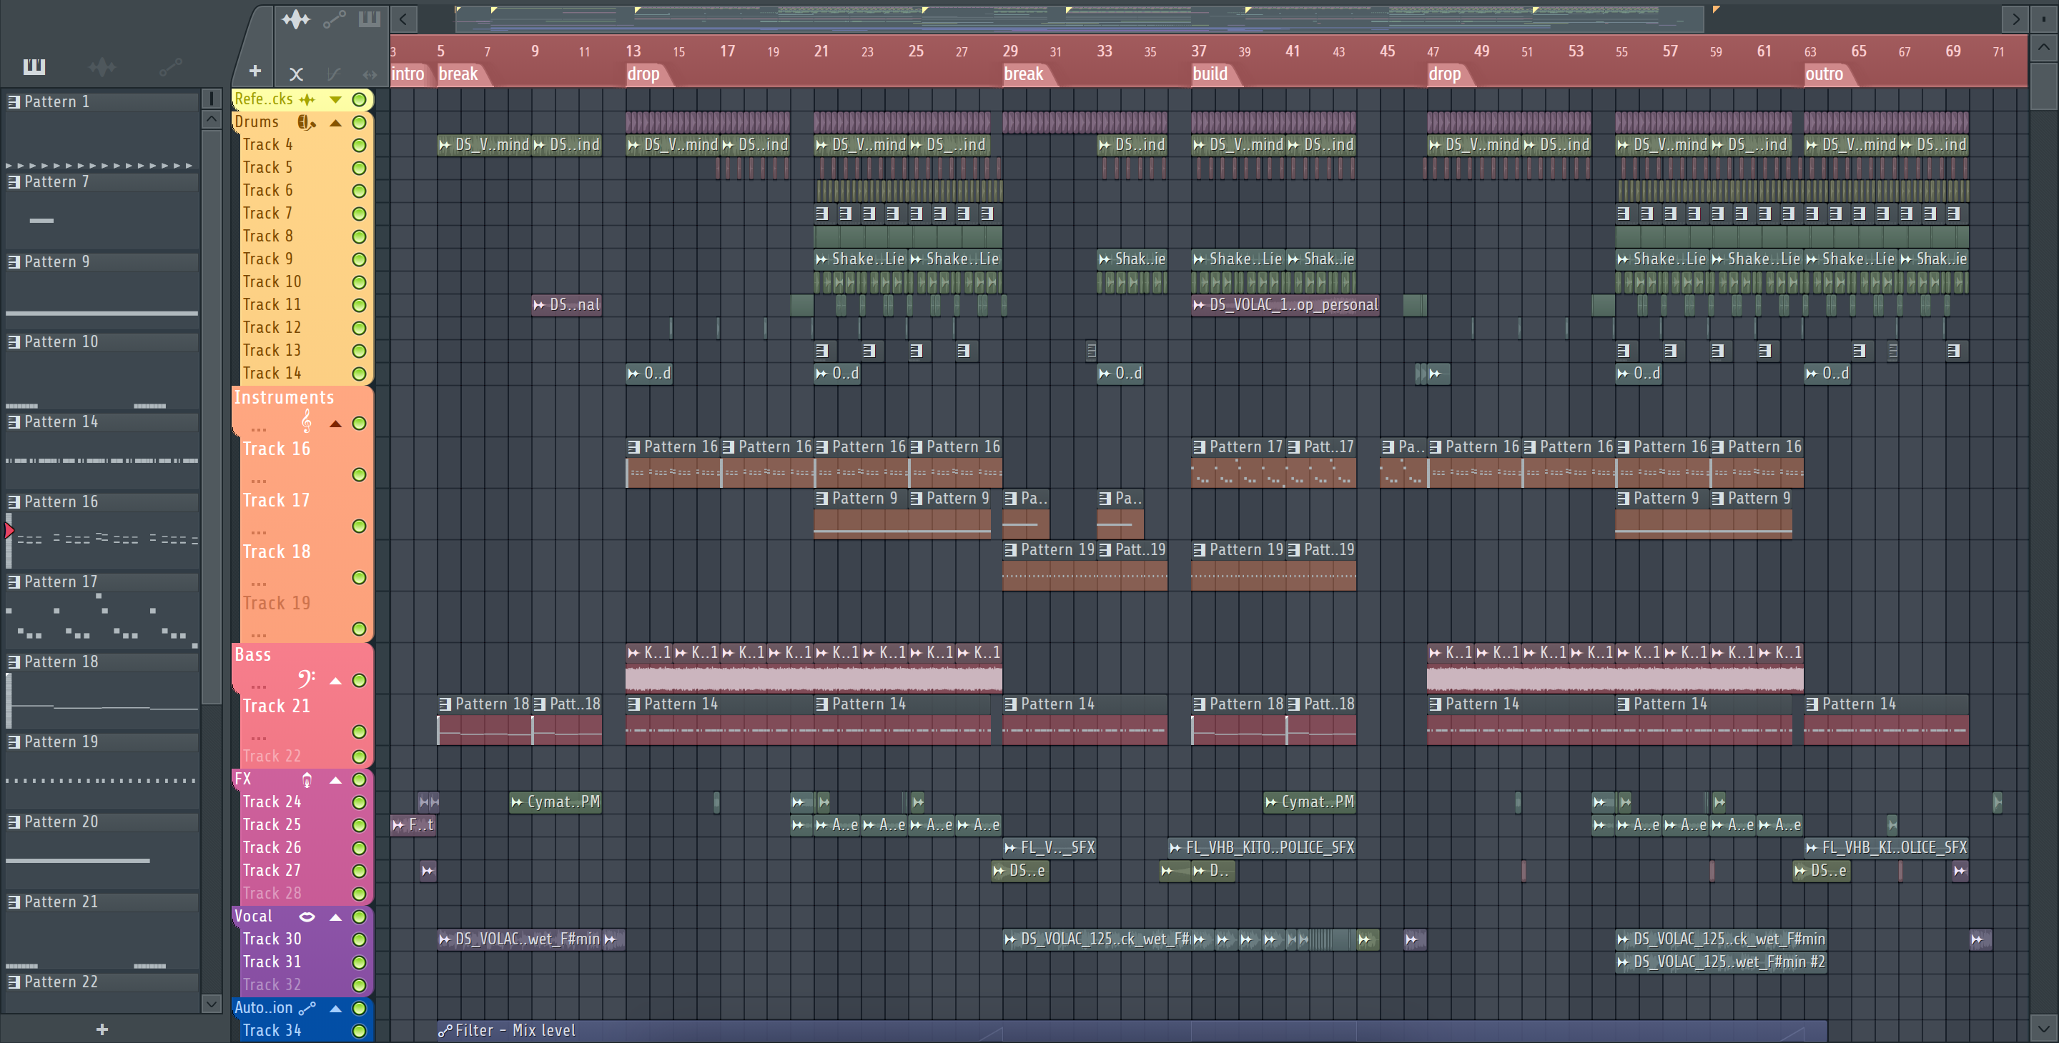This screenshot has width=2059, height=1043.
Task: Mute Track 34
Action: [360, 1031]
